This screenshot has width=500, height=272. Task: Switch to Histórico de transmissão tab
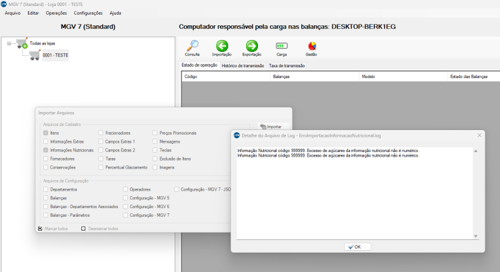tap(243, 66)
